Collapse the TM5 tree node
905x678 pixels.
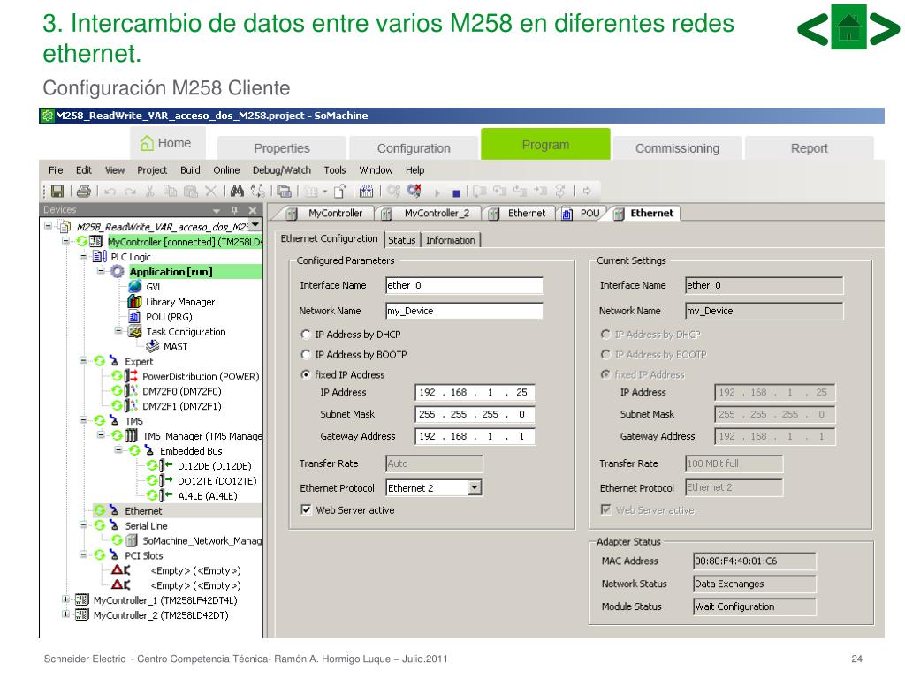point(83,419)
